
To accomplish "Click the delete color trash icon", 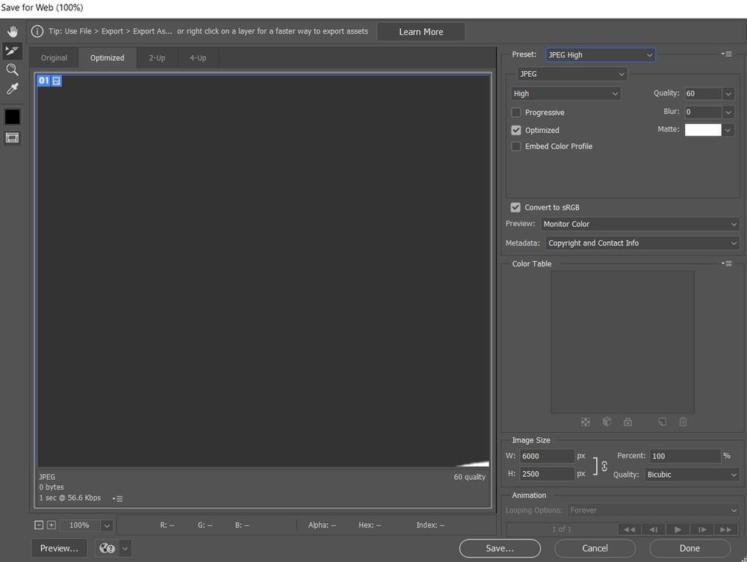I will [x=683, y=422].
